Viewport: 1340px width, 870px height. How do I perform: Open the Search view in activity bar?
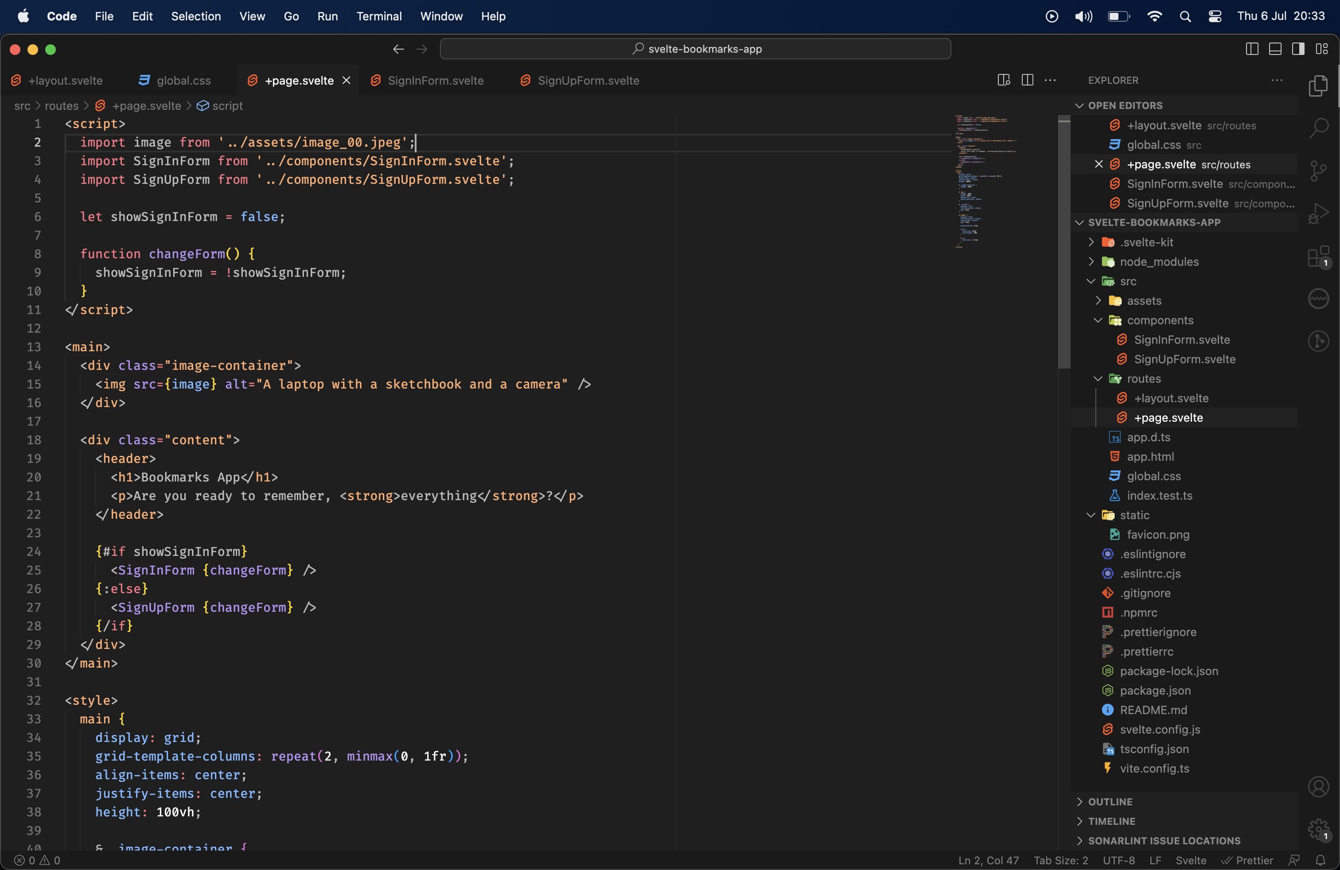[1319, 128]
